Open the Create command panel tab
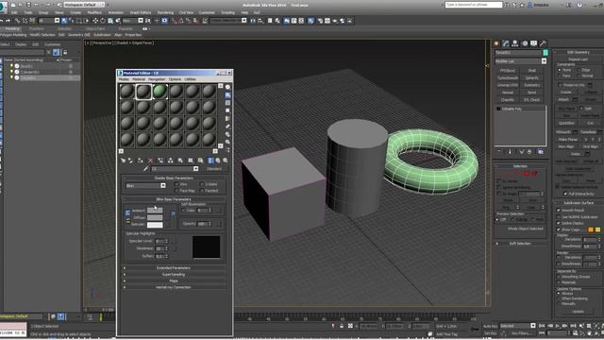Image resolution: width=604 pixels, height=340 pixels. pyautogui.click(x=496, y=43)
